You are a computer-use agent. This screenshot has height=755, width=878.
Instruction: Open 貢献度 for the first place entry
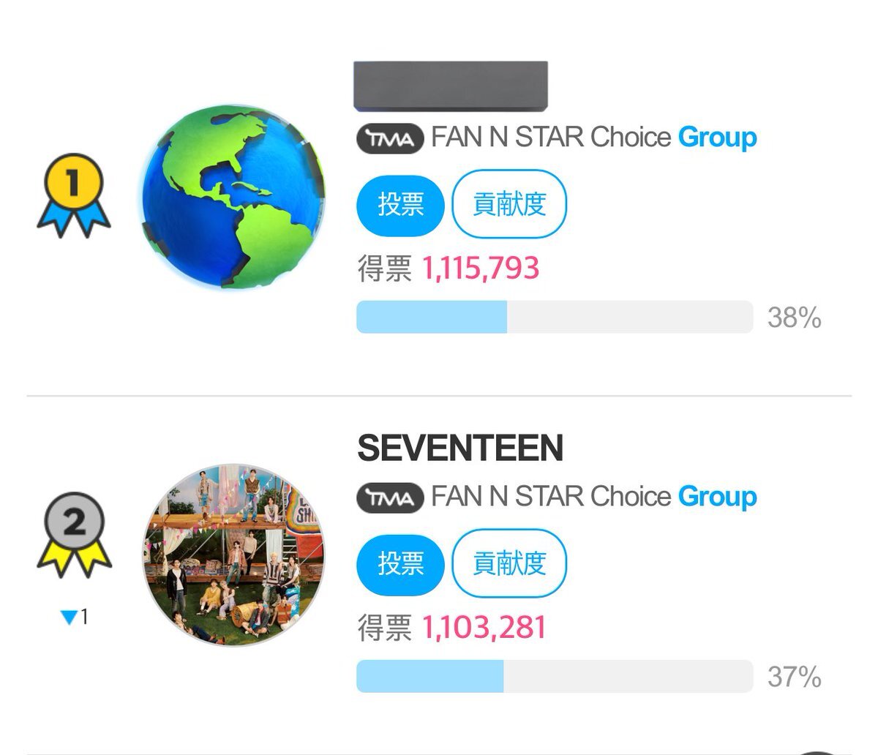tap(509, 204)
